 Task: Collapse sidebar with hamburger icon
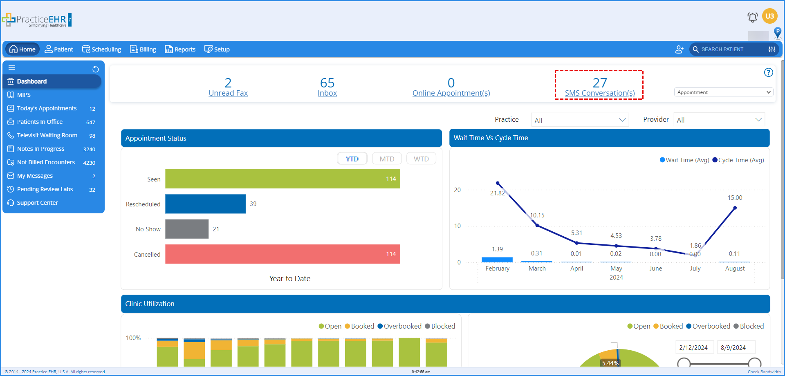click(12, 68)
